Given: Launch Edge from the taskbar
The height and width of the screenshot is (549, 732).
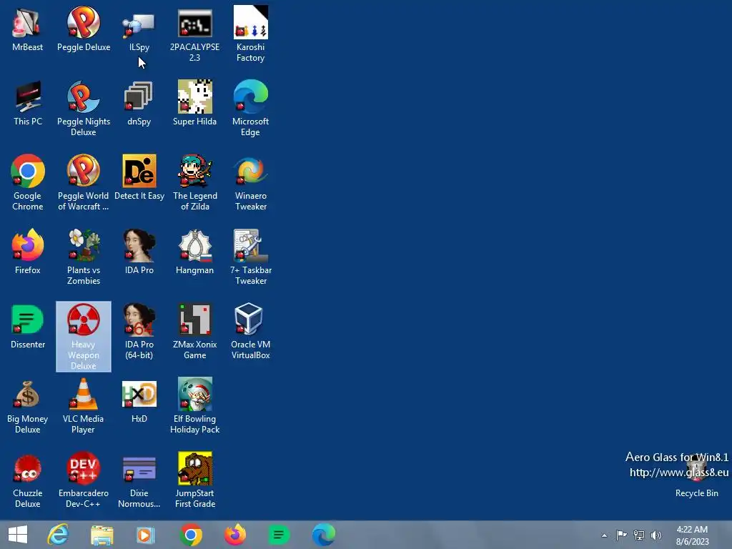Looking at the screenshot, I should 324,535.
